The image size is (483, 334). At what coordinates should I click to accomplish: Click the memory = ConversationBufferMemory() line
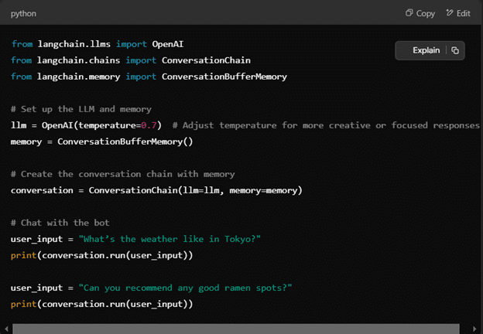click(101, 141)
